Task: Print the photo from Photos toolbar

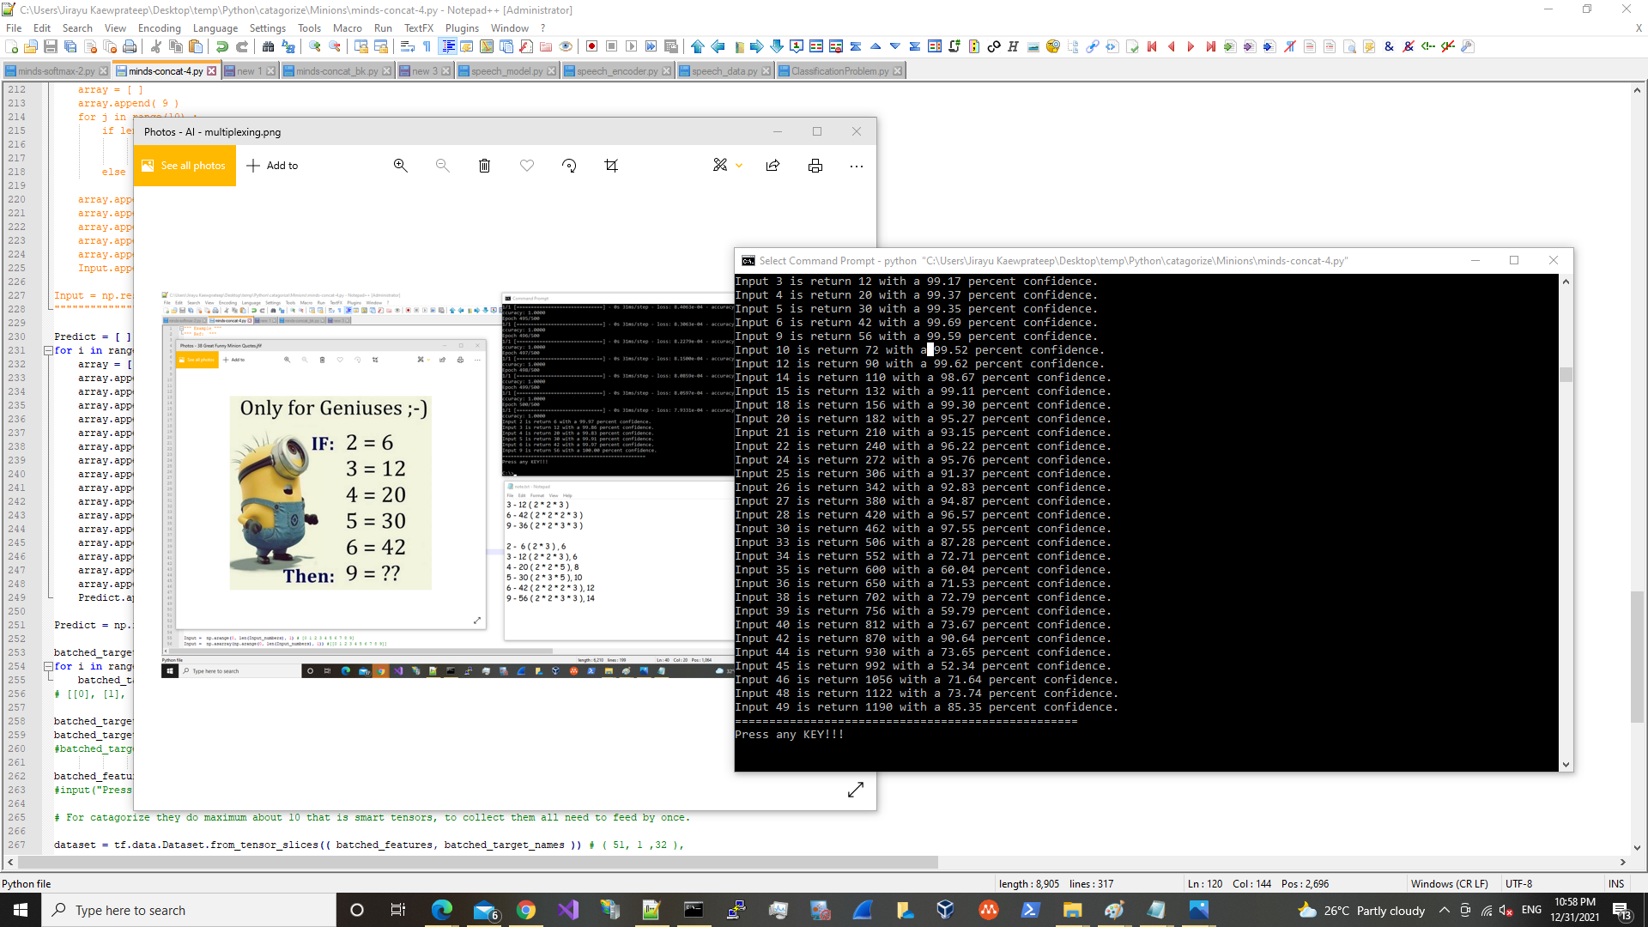Action: 815,166
